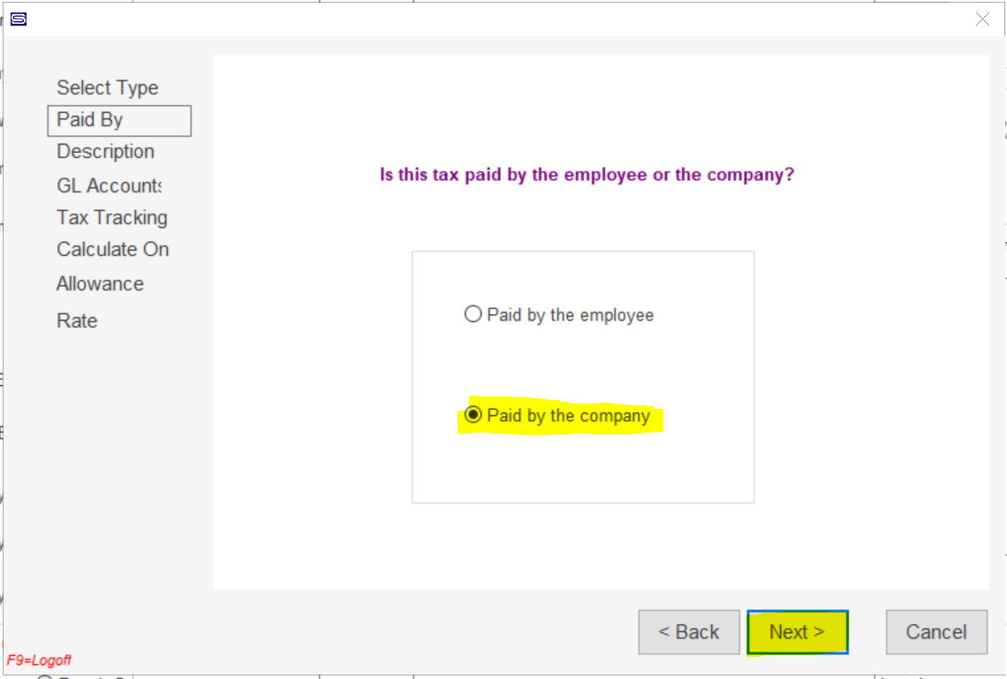1007x679 pixels.
Task: Cancel the tax wizard
Action: (936, 632)
